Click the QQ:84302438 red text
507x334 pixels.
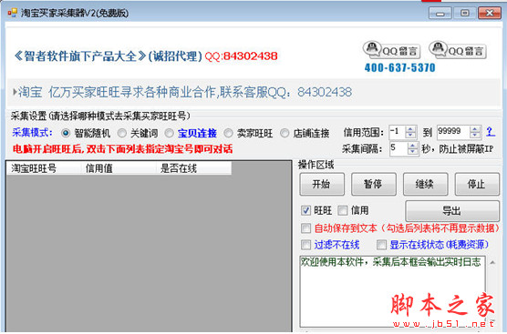click(242, 56)
